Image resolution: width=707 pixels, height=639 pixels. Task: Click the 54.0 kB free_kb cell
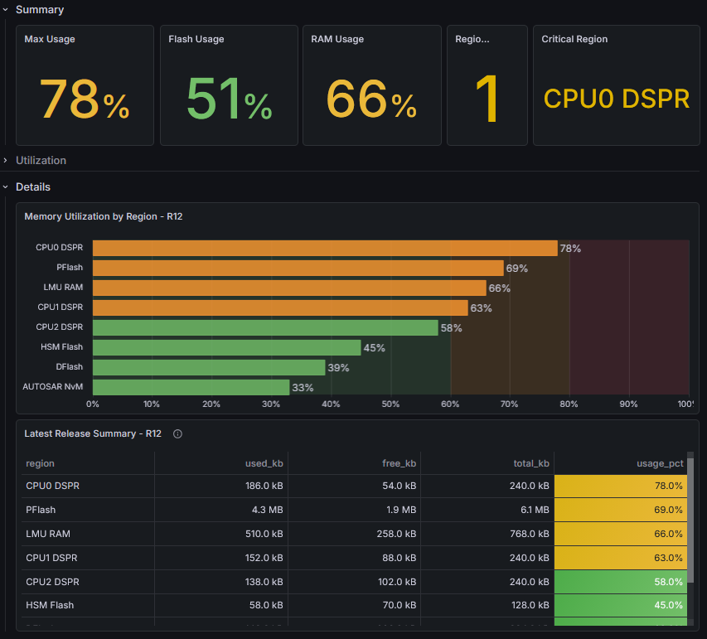click(355, 487)
